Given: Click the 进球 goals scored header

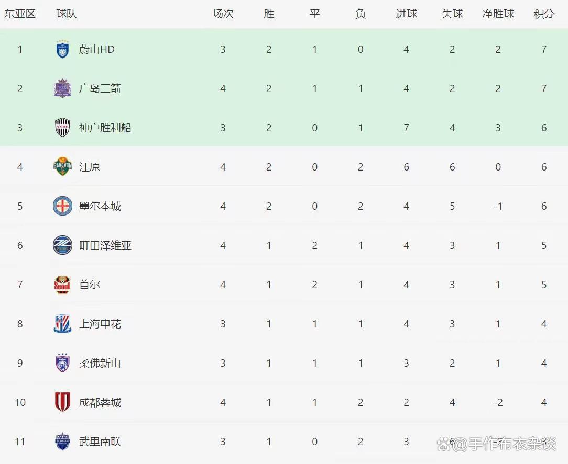Looking at the screenshot, I should coord(406,14).
